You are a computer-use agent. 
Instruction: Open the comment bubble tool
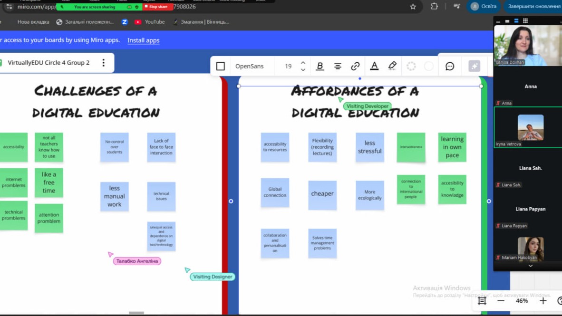tap(450, 67)
